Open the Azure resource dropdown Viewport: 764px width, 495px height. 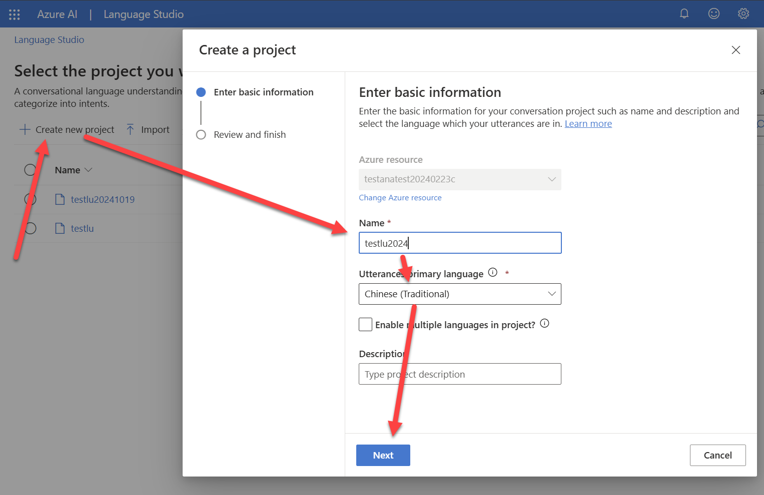click(460, 179)
